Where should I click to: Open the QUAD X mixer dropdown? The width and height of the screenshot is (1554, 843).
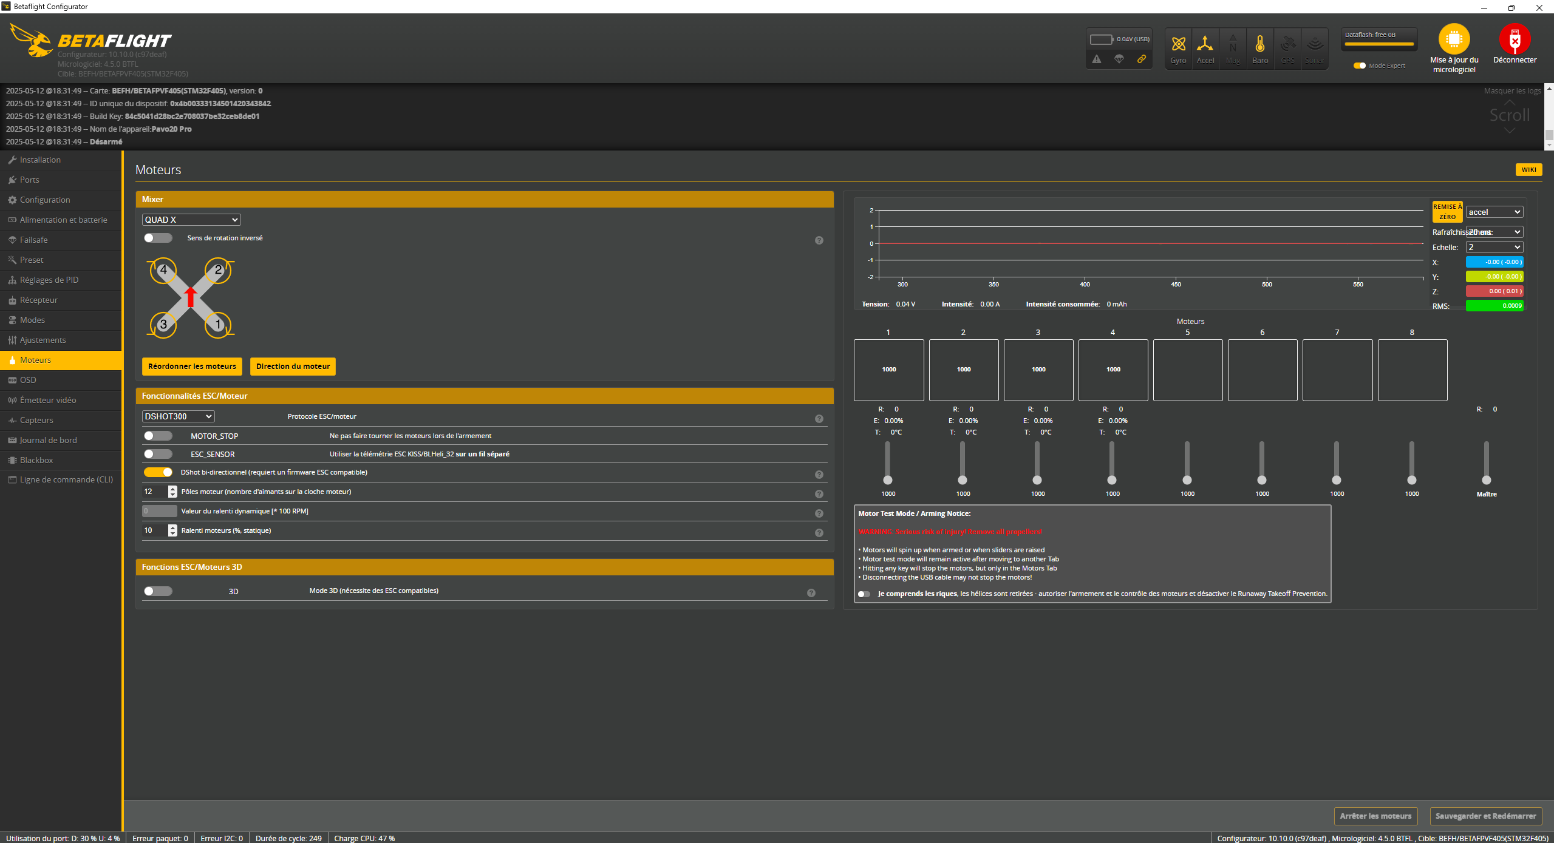pos(191,220)
